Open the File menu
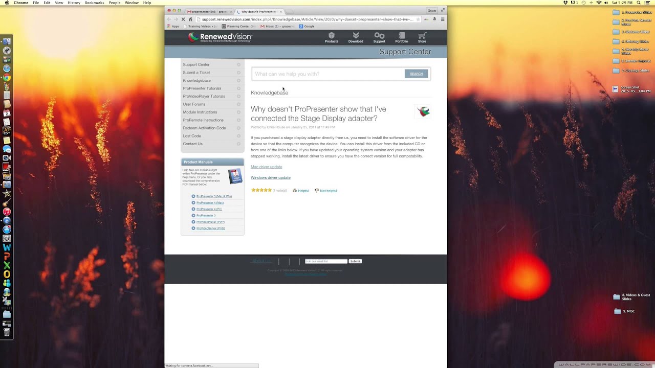This screenshot has height=368, width=655. click(x=36, y=3)
